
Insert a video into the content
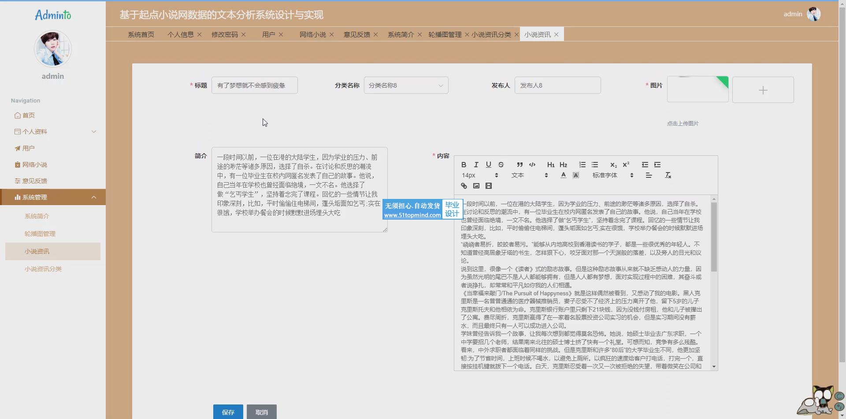coord(488,186)
